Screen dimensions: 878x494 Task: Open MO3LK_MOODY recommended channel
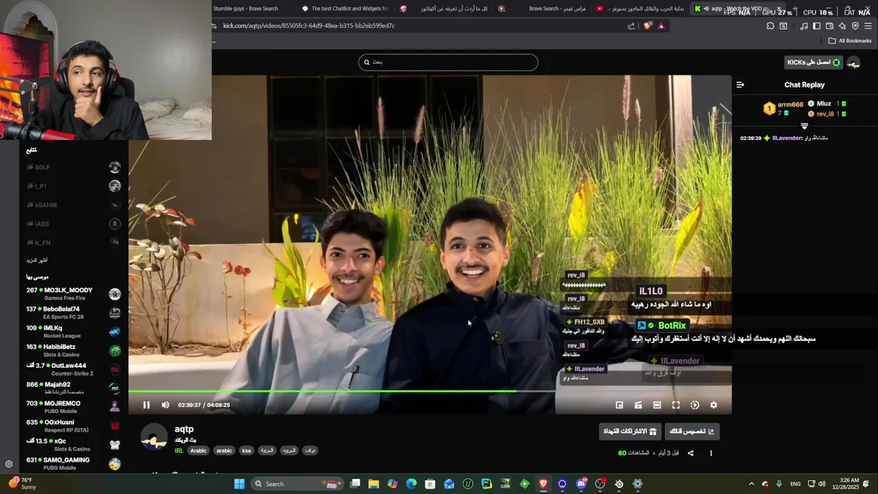[x=73, y=294]
